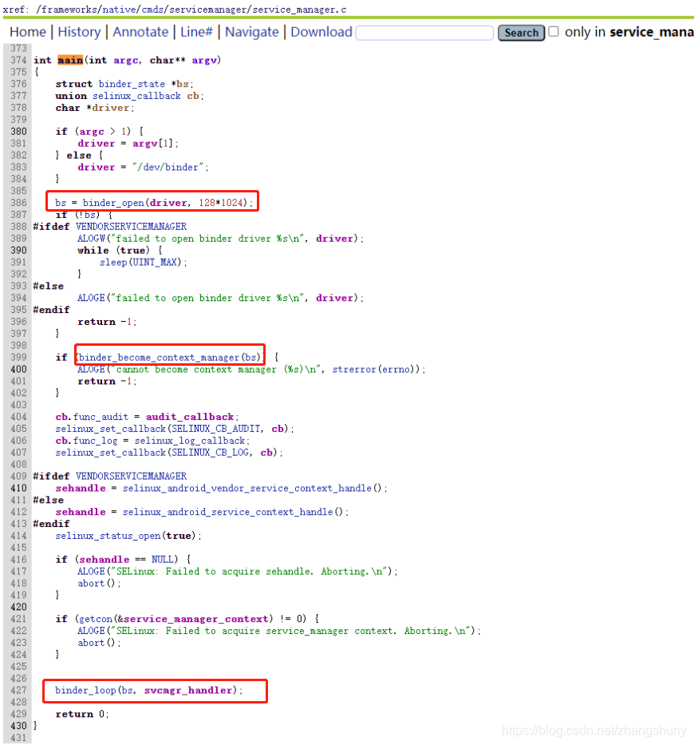The width and height of the screenshot is (694, 745).
Task: Open UINT_MAX symbol on line 391
Action: coord(154,262)
